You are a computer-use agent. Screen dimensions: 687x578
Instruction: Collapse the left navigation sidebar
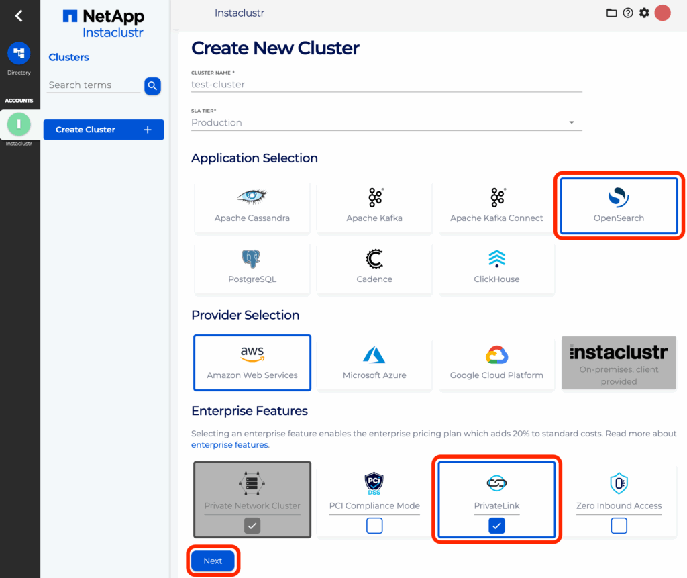(x=19, y=15)
